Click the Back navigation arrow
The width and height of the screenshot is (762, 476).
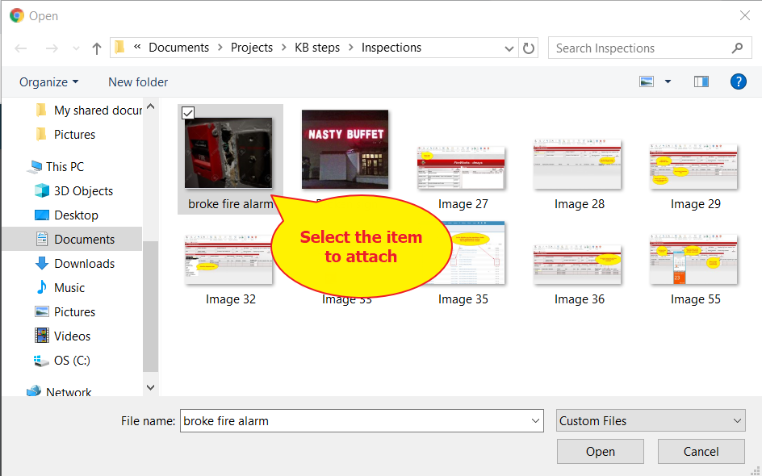pyautogui.click(x=21, y=48)
